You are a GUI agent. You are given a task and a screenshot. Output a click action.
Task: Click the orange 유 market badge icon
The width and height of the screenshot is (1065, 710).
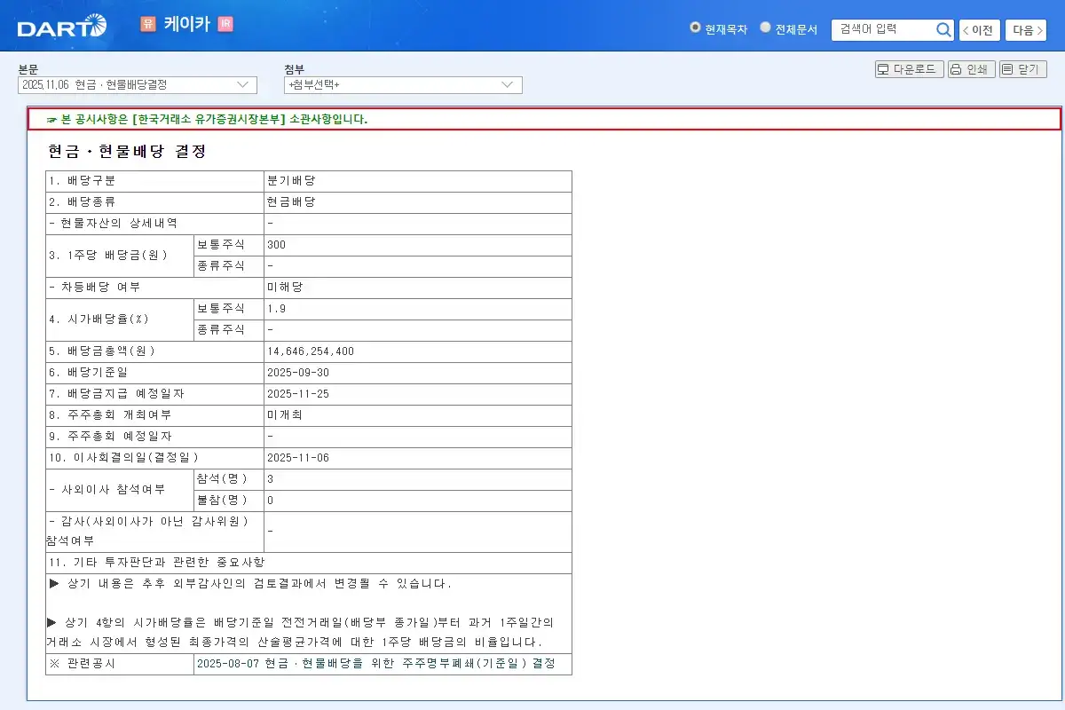[147, 25]
